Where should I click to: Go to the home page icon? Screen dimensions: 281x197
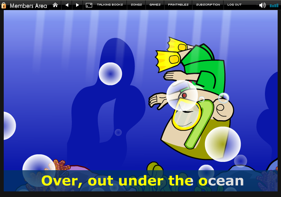55,5
